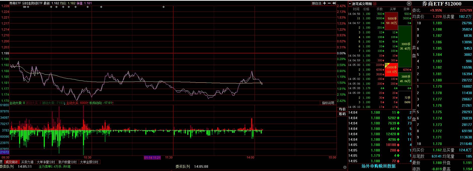Click sell level 10 price 1.189
Screen dimensions: 473x171
coord(437,23)
